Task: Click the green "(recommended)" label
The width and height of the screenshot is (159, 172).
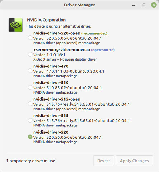Action: click(x=95, y=33)
